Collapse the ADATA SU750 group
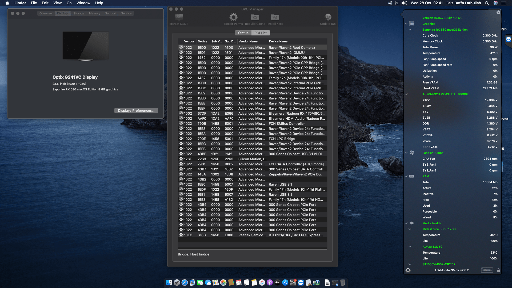512x288 pixels. point(410,247)
